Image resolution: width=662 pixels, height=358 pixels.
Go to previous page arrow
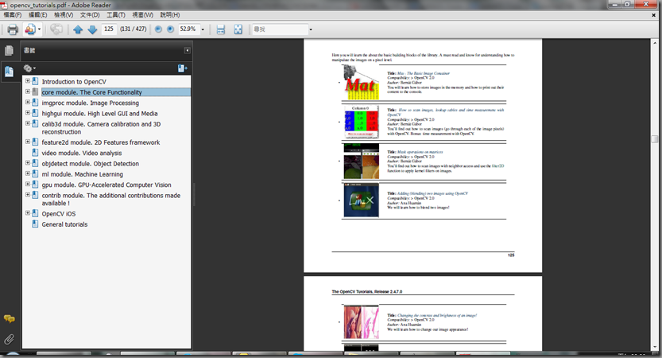[78, 29]
